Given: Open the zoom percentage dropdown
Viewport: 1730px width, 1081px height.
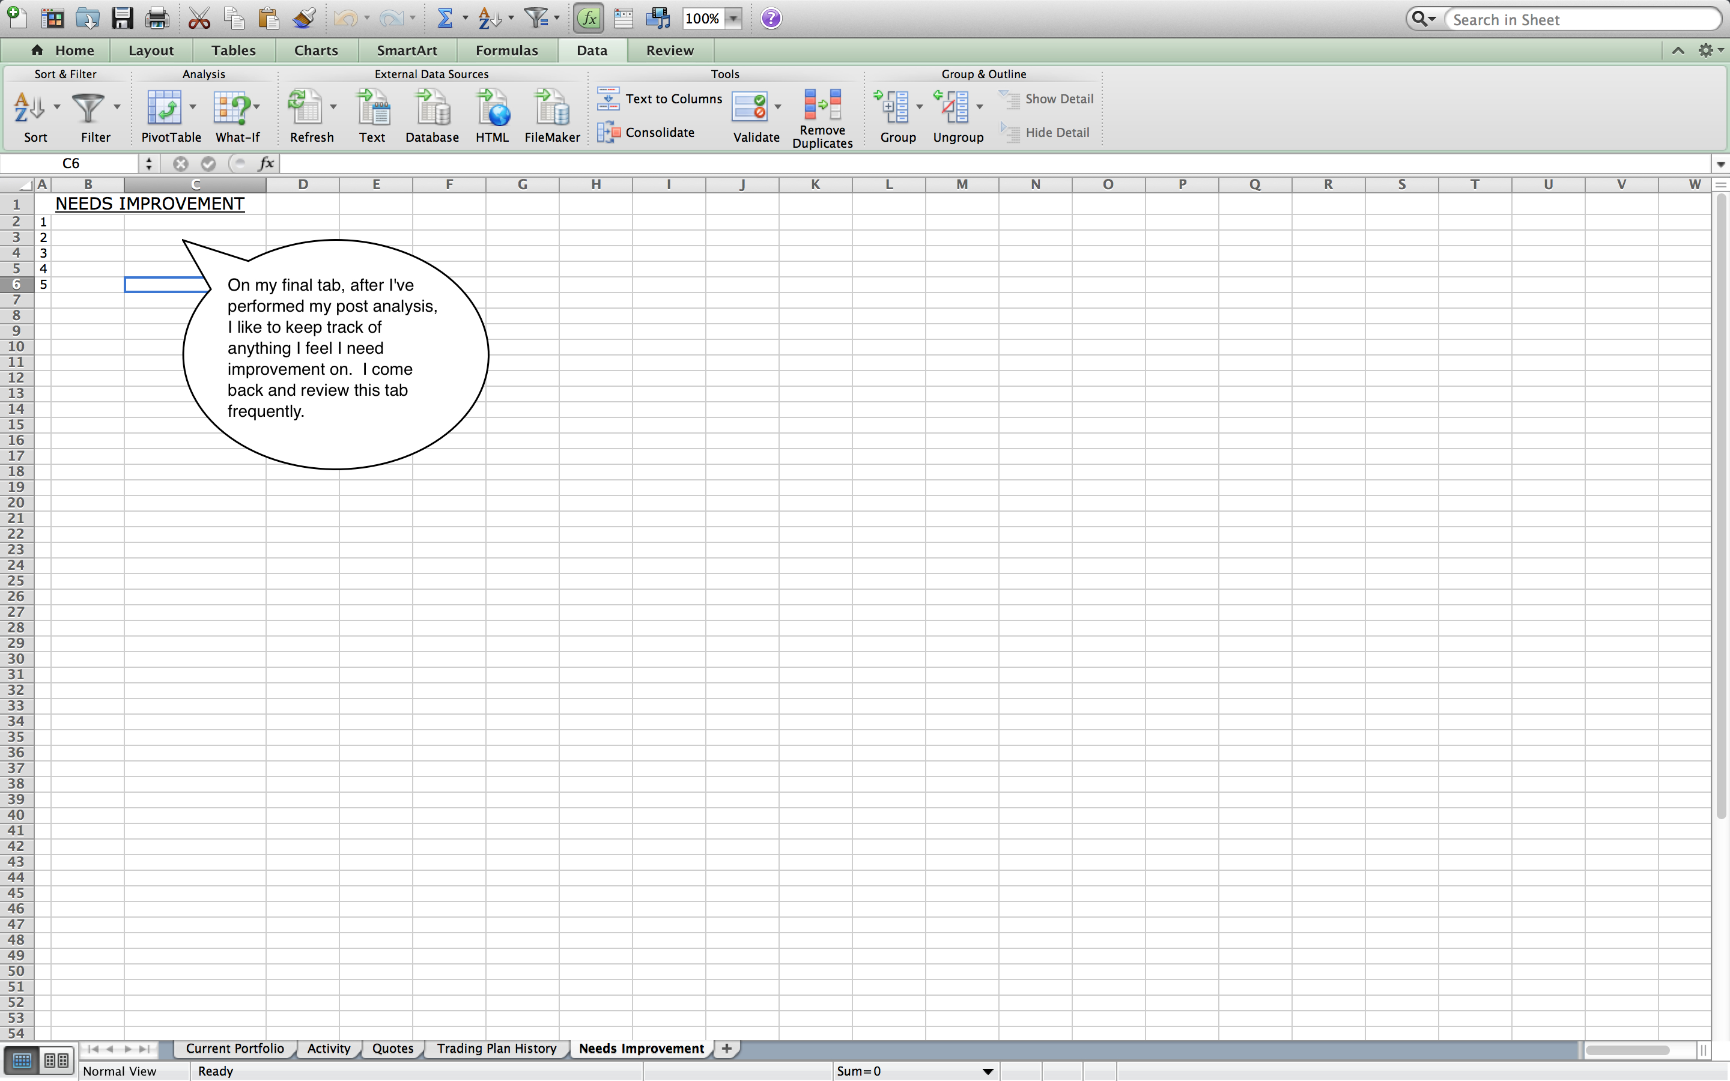Looking at the screenshot, I should [733, 19].
